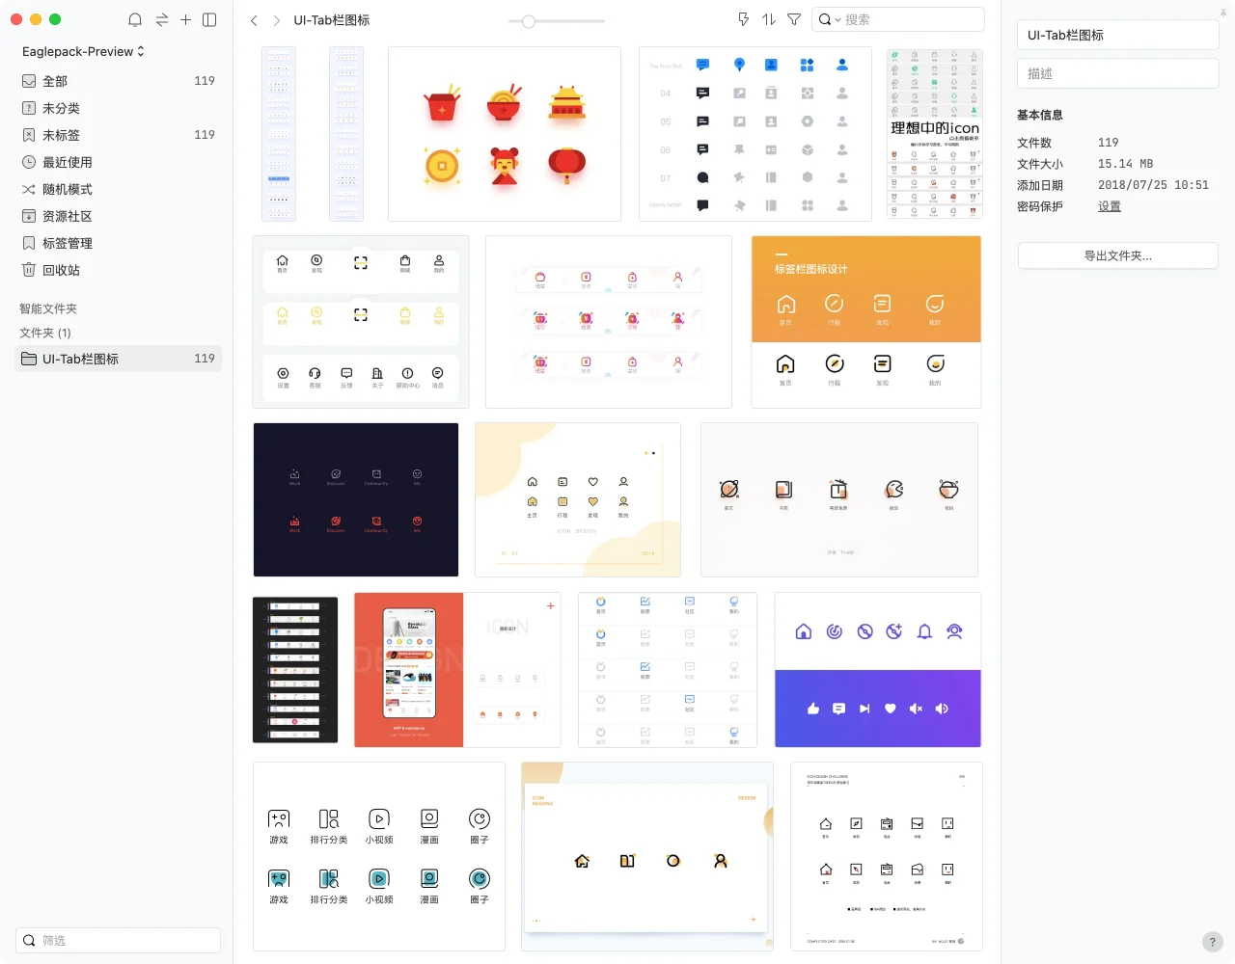Open the sort order arrows icon
The height and width of the screenshot is (964, 1235).
tap(769, 19)
